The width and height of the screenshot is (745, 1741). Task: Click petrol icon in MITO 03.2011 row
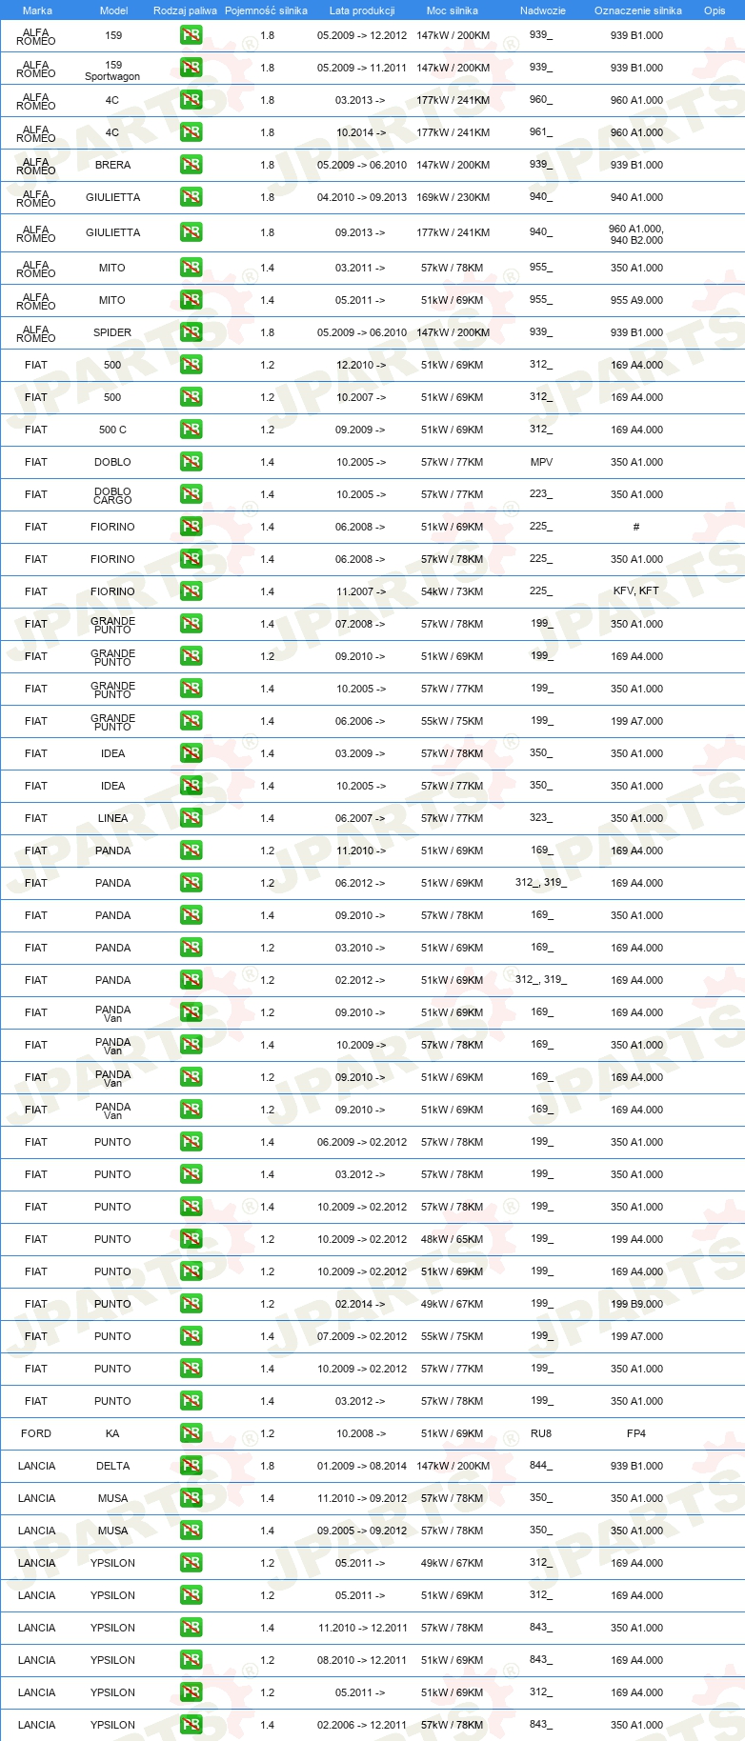(x=191, y=268)
